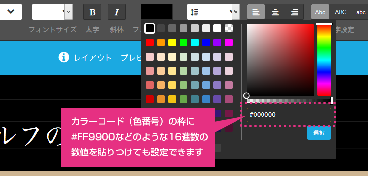This screenshot has width=368, height=176.
Task: Click the #000000 color code field
Action: coord(289,115)
